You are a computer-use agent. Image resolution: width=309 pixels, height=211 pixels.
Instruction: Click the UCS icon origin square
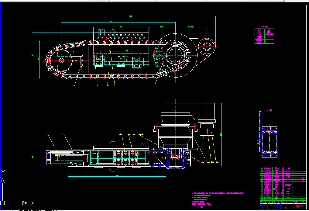[x=2, y=203]
